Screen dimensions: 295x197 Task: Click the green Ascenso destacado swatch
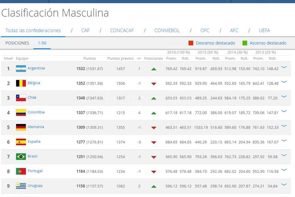245,43
